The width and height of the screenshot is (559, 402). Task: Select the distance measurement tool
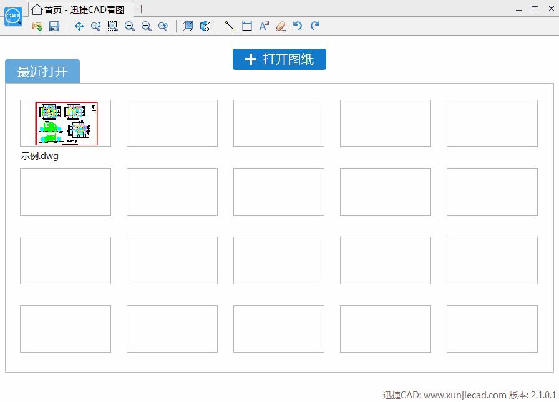[230, 26]
